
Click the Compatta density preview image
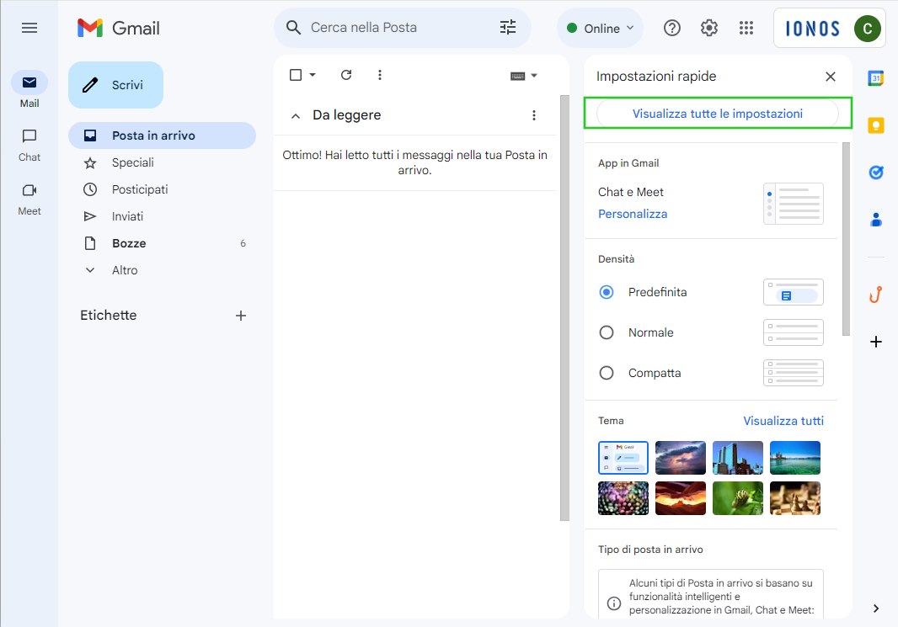[x=794, y=373]
